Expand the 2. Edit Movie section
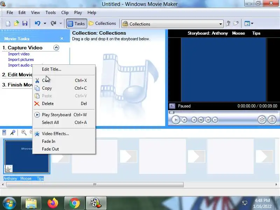280x210 pixels. (17, 75)
